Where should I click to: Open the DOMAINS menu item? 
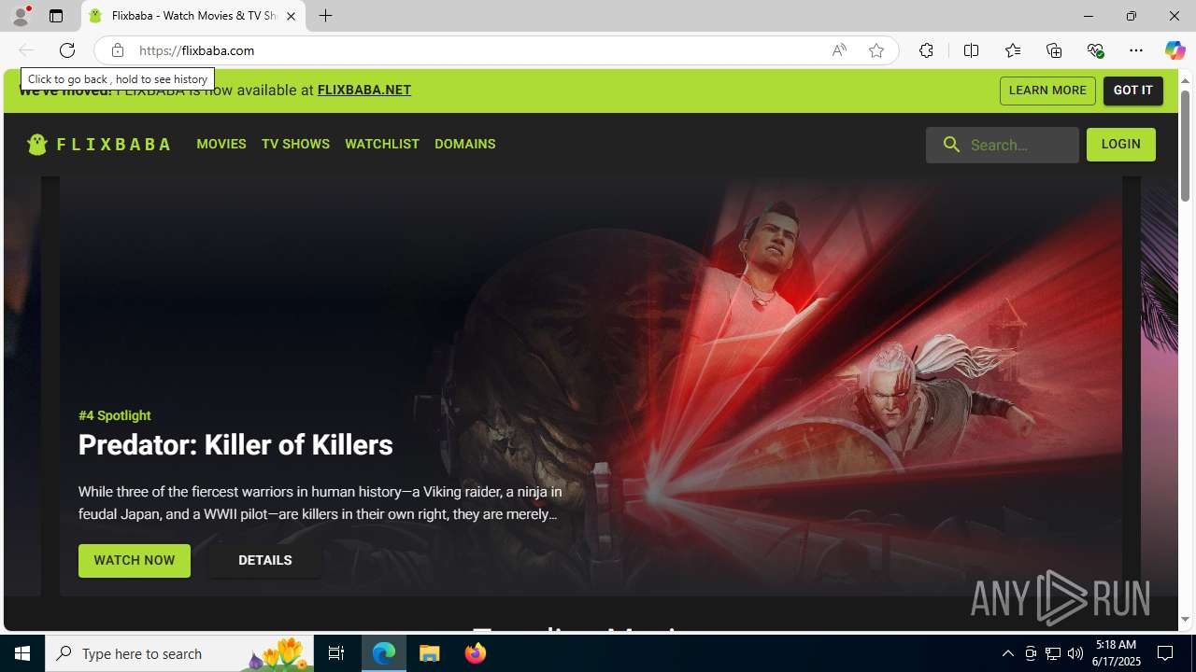[x=465, y=144]
